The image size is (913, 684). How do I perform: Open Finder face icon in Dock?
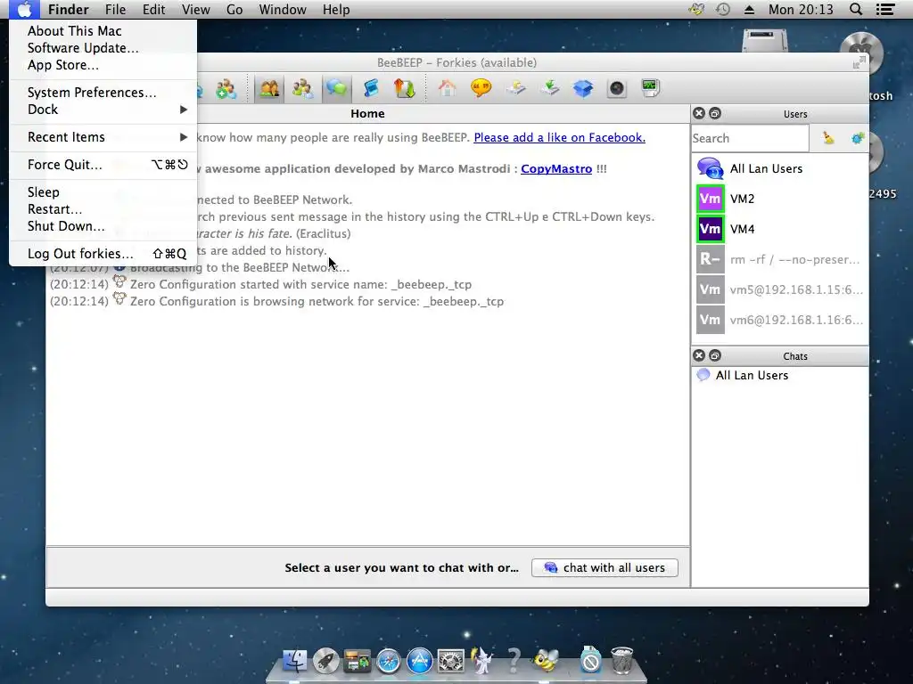[x=295, y=661]
